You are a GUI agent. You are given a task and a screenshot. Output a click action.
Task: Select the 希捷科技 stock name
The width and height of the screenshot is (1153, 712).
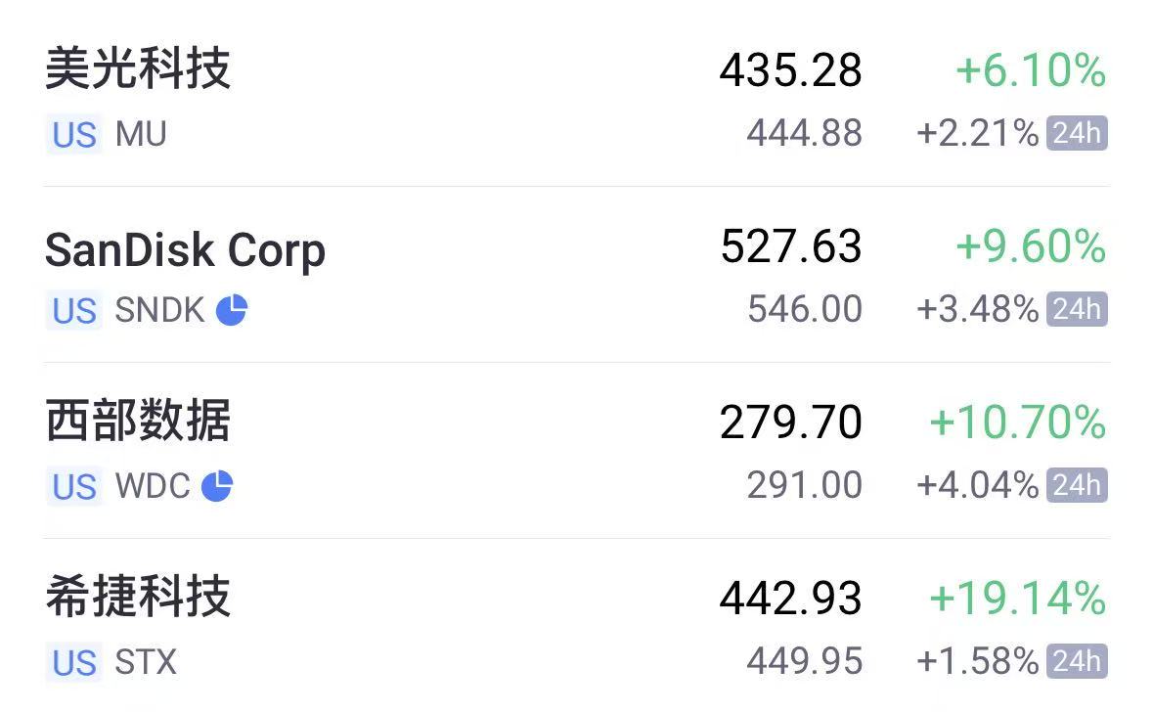[x=138, y=598]
